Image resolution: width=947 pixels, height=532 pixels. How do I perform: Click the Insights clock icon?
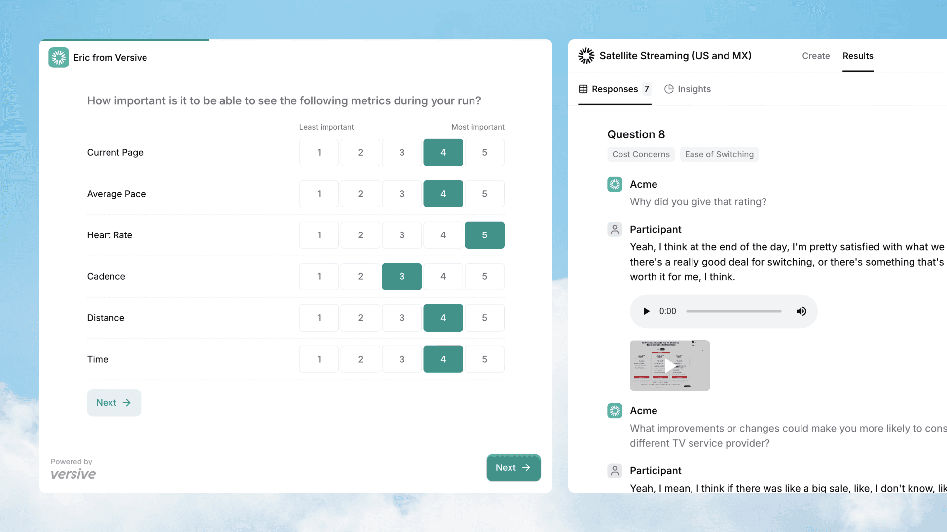[669, 88]
